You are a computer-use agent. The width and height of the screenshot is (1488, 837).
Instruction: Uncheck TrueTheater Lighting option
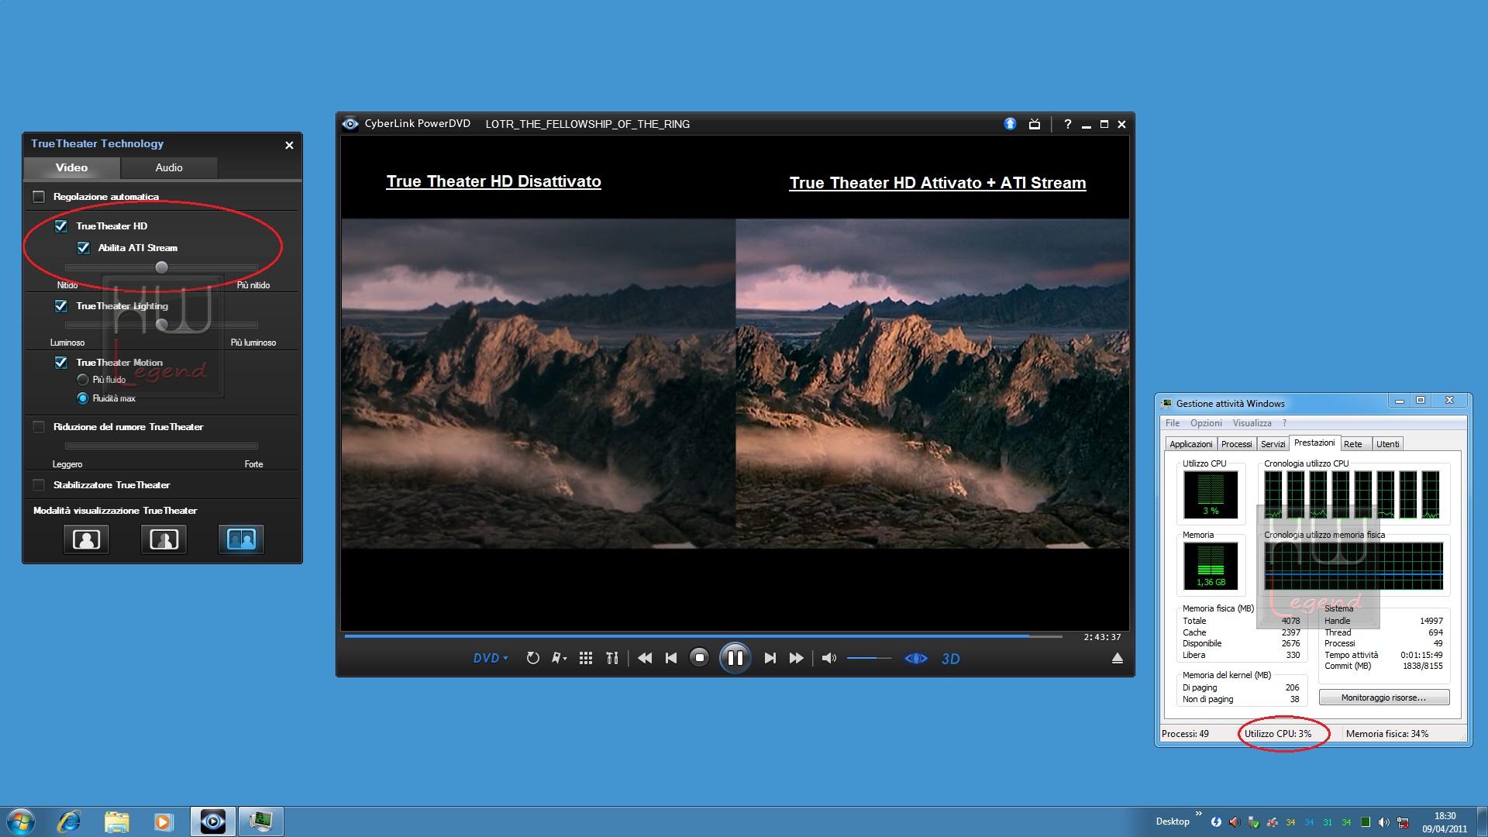coord(61,306)
